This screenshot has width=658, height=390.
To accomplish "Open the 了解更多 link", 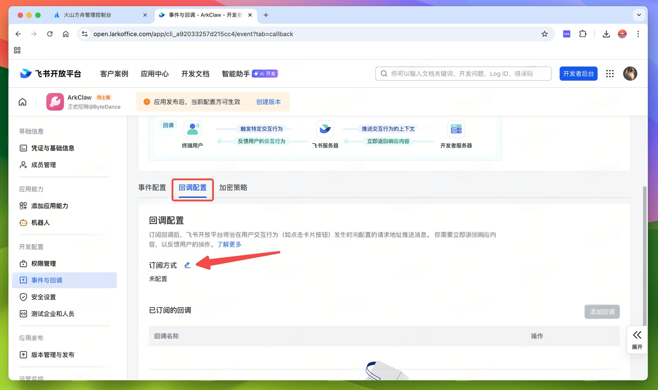I will (229, 244).
